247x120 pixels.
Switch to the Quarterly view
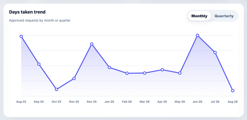click(224, 16)
